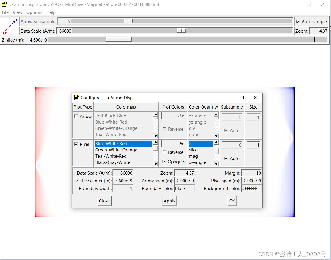The height and width of the screenshot is (260, 331).
Task: Uncheck Auto sample in main window
Action: coord(298,21)
